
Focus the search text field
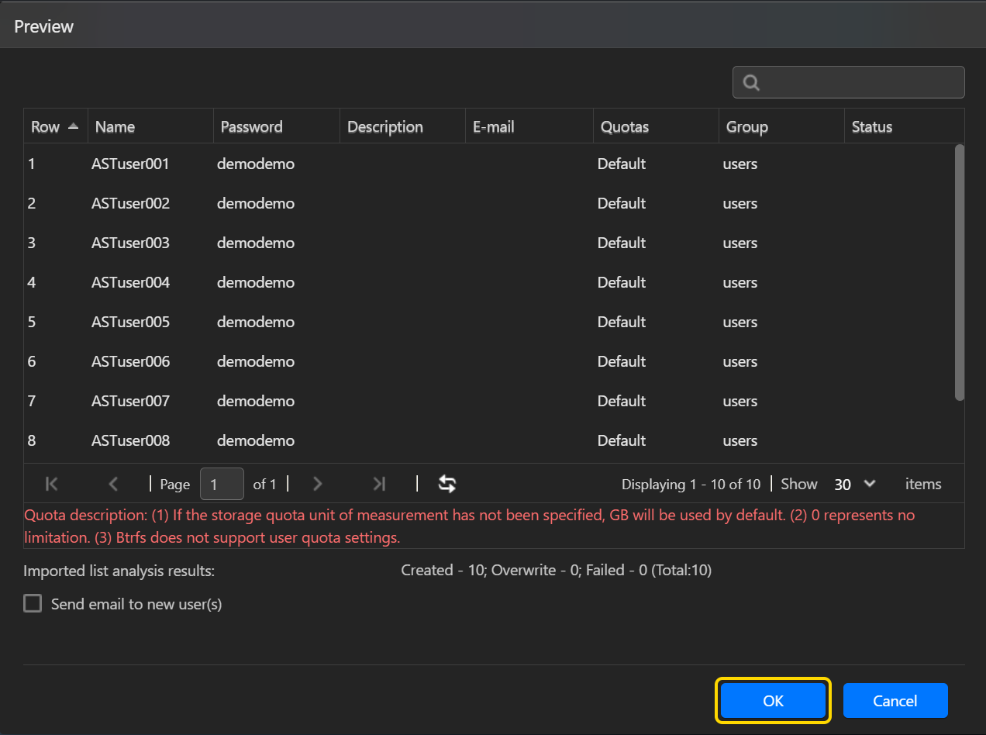click(x=860, y=83)
